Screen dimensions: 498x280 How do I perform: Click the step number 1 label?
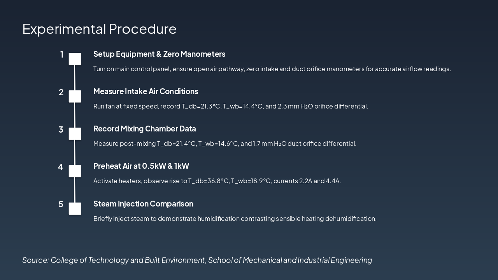coord(62,55)
